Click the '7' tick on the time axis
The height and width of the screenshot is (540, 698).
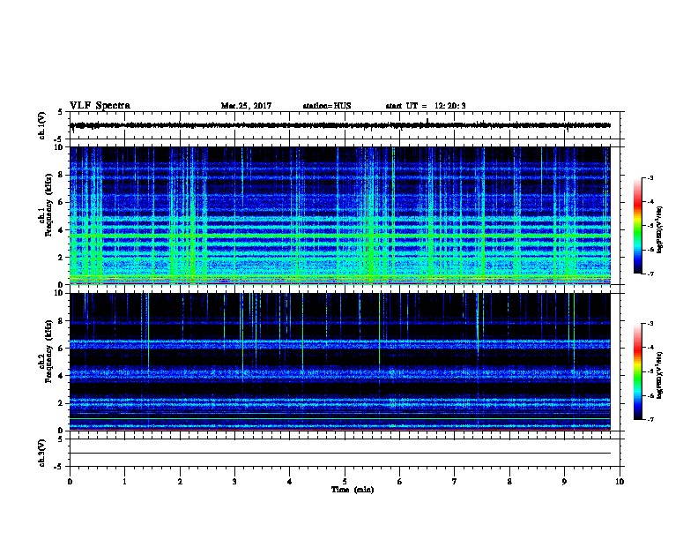pyautogui.click(x=455, y=482)
